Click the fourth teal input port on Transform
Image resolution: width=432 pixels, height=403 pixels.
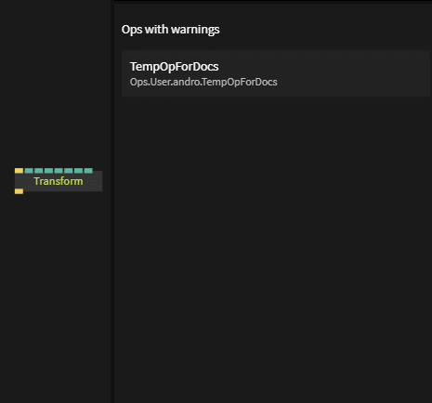click(x=59, y=171)
